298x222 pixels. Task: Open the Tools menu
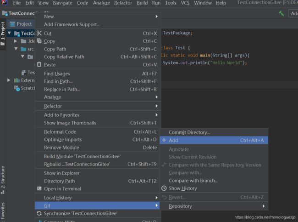point(171,3)
